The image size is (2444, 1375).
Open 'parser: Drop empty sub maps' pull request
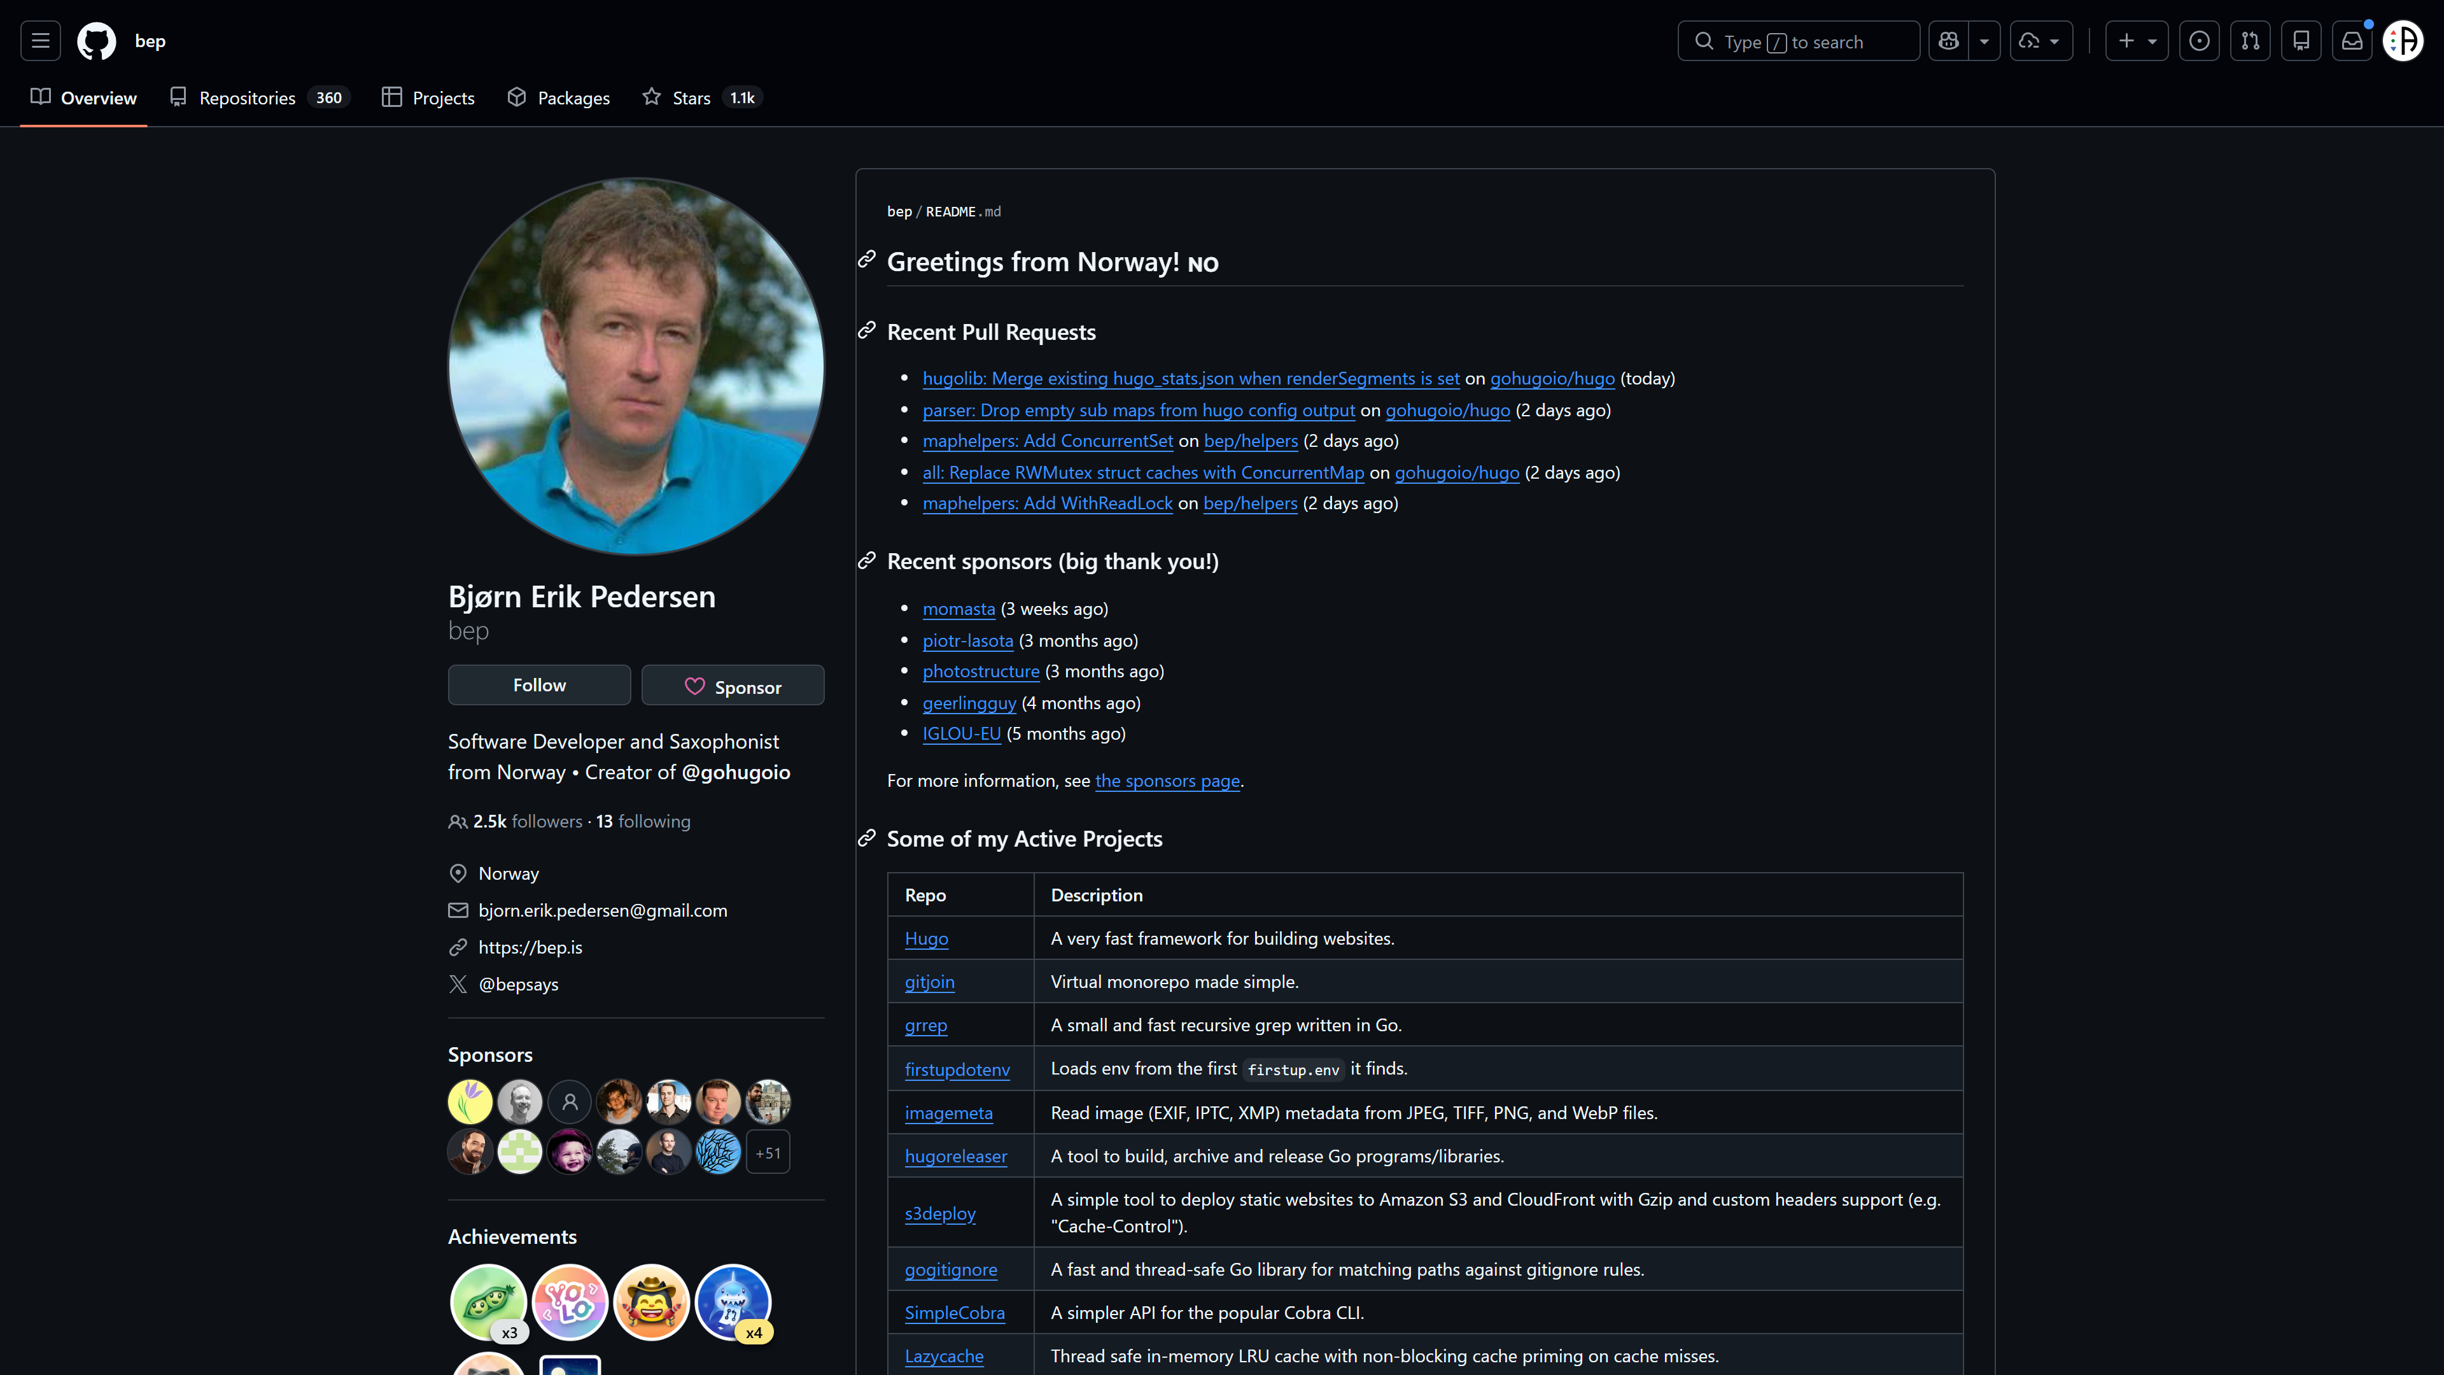click(1139, 410)
